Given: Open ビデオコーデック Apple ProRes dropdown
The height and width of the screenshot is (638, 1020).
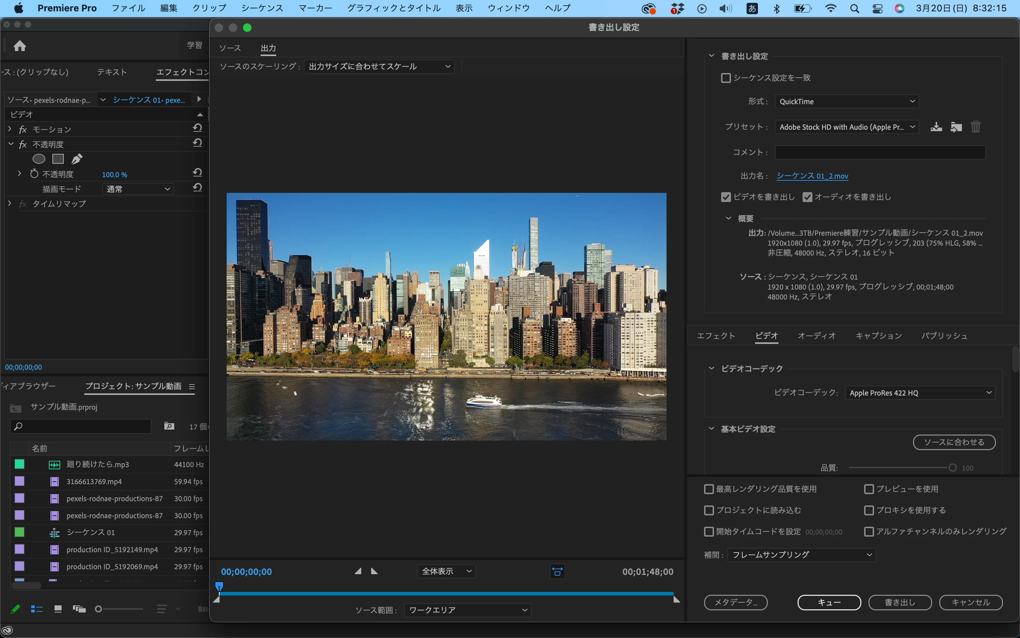Looking at the screenshot, I should 920,393.
